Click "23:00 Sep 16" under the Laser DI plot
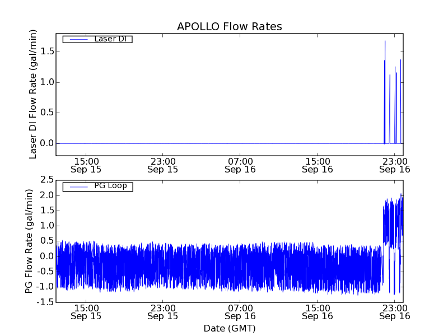This screenshot has height=336, width=448. [x=395, y=165]
